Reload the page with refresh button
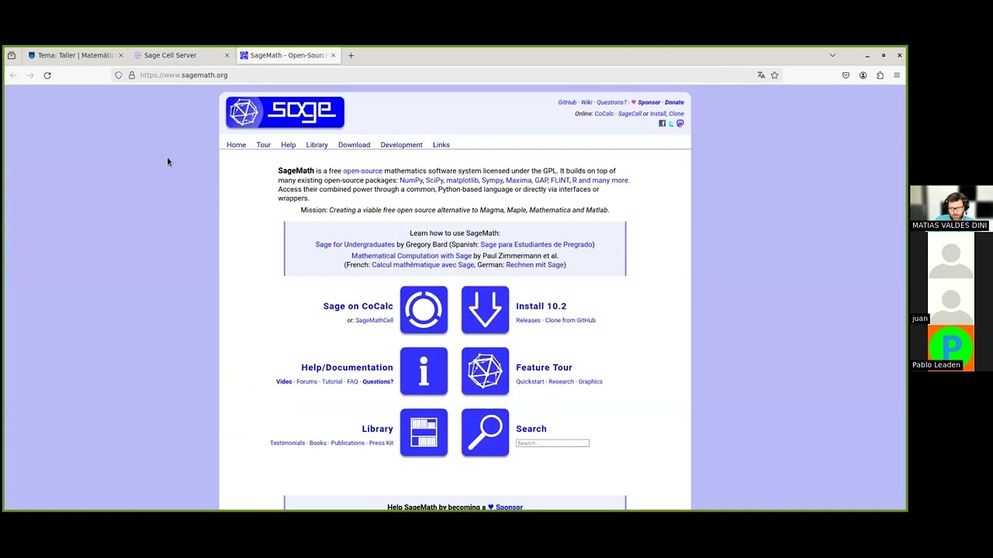The image size is (993, 558). 47,75
